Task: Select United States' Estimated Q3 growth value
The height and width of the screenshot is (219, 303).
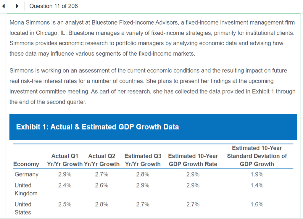Action: (143, 204)
